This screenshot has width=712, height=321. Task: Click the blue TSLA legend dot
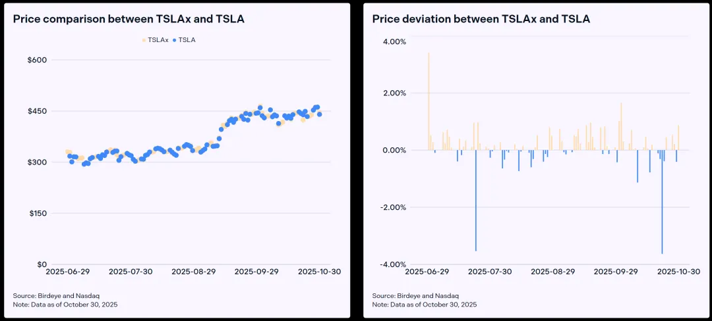[x=174, y=40]
